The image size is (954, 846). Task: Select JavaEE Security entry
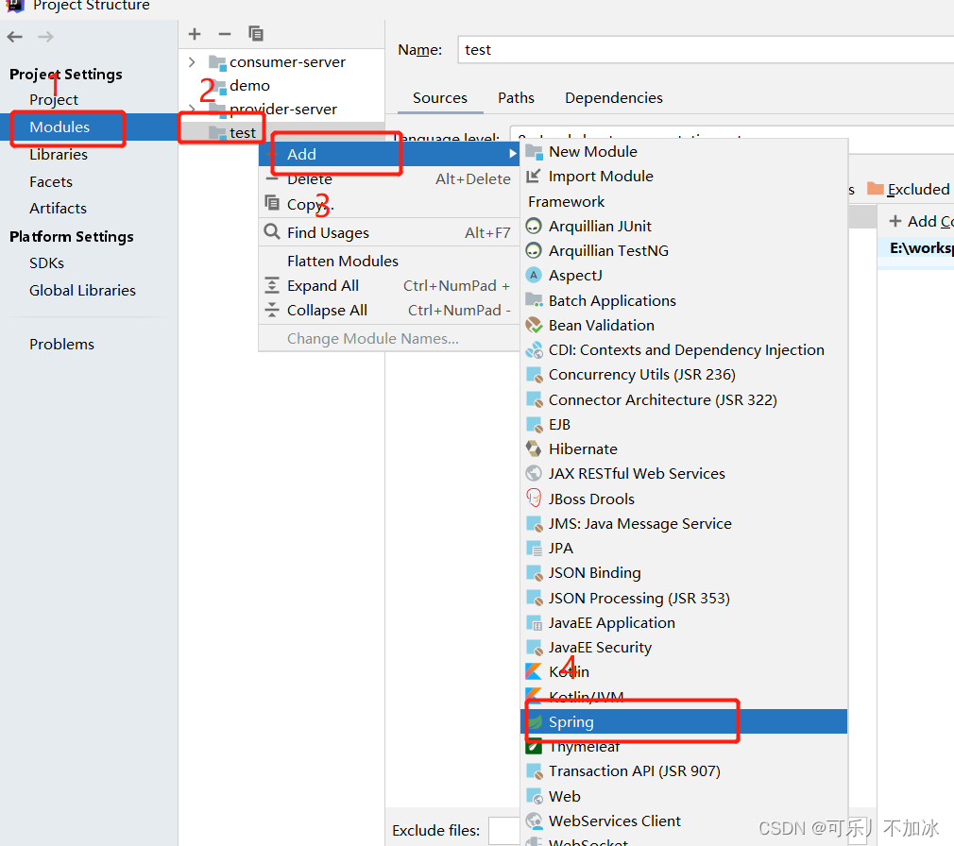click(x=684, y=648)
